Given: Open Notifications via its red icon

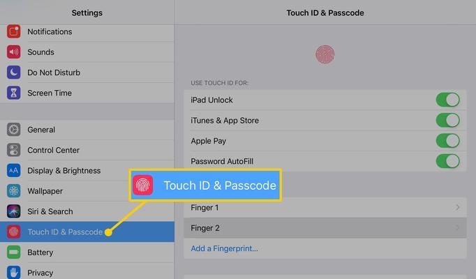Looking at the screenshot, I should (x=14, y=31).
